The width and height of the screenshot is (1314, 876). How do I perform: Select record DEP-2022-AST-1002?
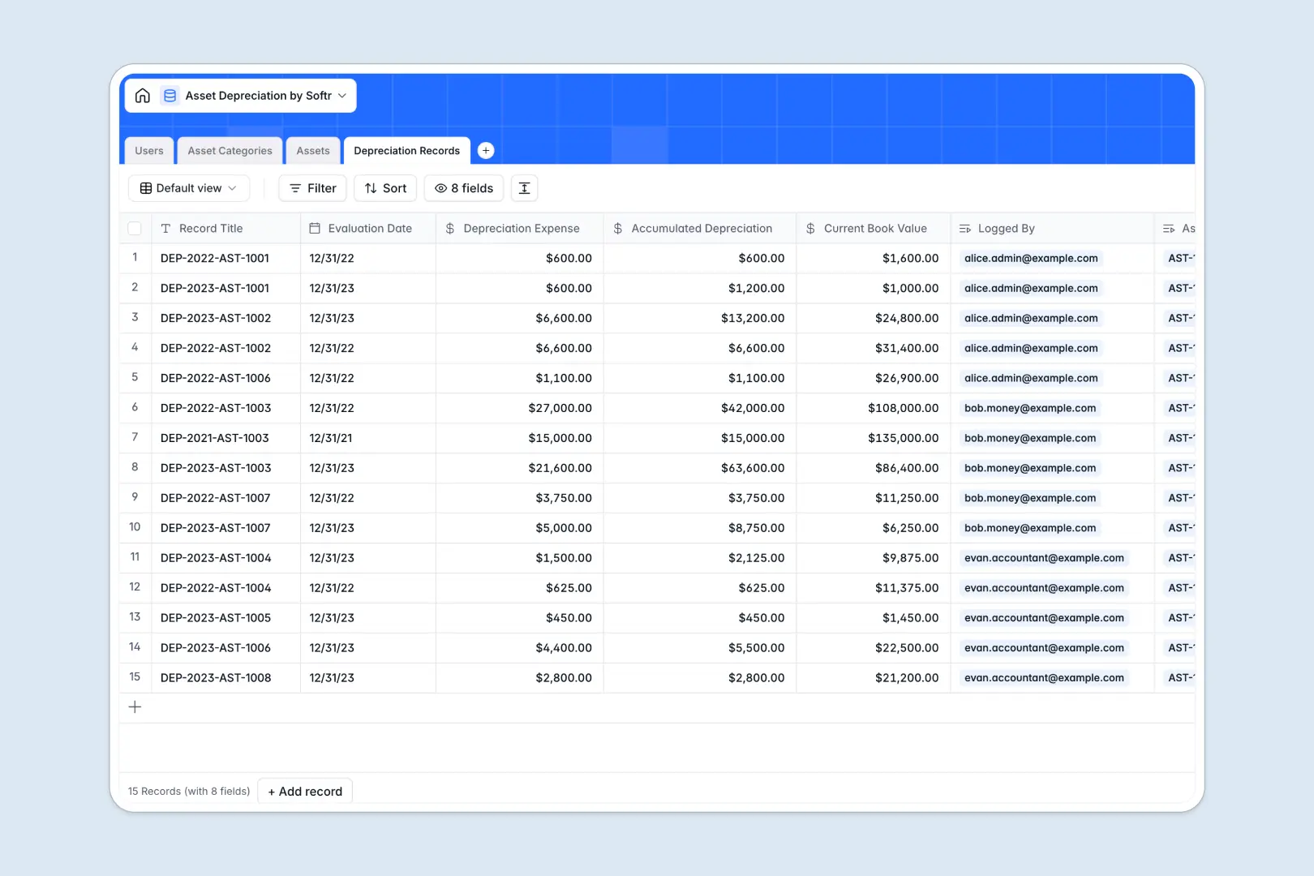point(216,349)
